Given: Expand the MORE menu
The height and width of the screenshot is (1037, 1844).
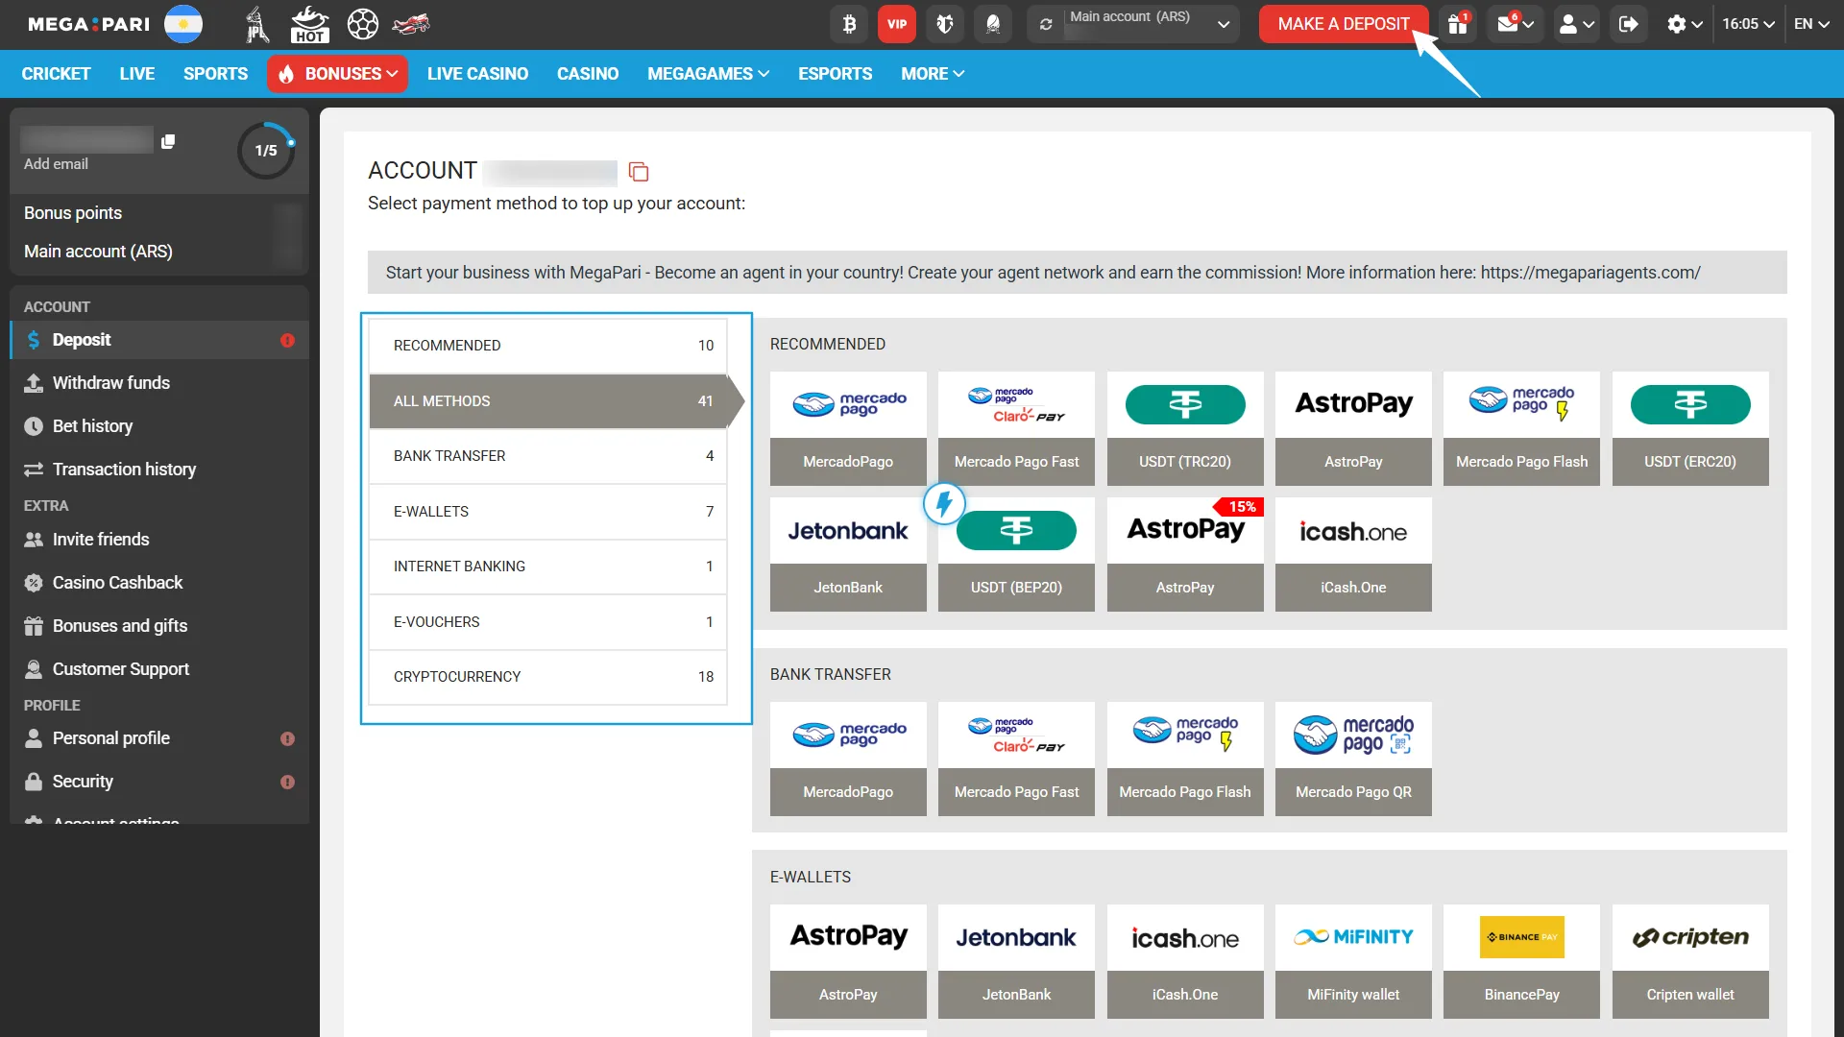Looking at the screenshot, I should [x=933, y=74].
